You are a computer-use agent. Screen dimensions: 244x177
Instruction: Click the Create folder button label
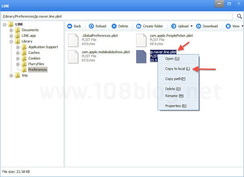click(x=153, y=26)
